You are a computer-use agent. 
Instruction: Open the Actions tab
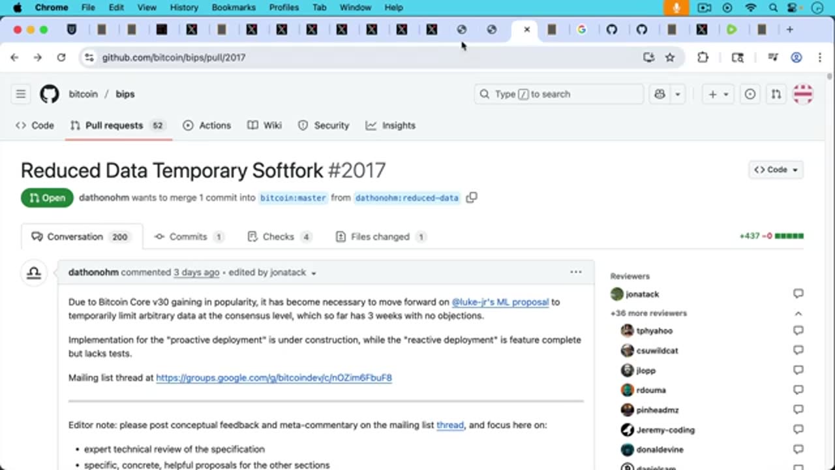207,125
